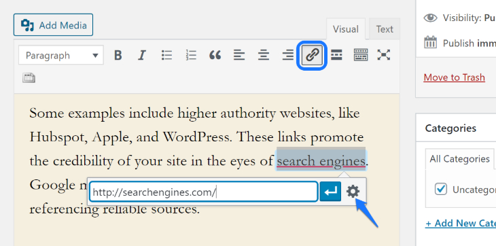This screenshot has width=496, height=246.
Task: Toggle the toolbar kitchen sink
Action: (361, 55)
